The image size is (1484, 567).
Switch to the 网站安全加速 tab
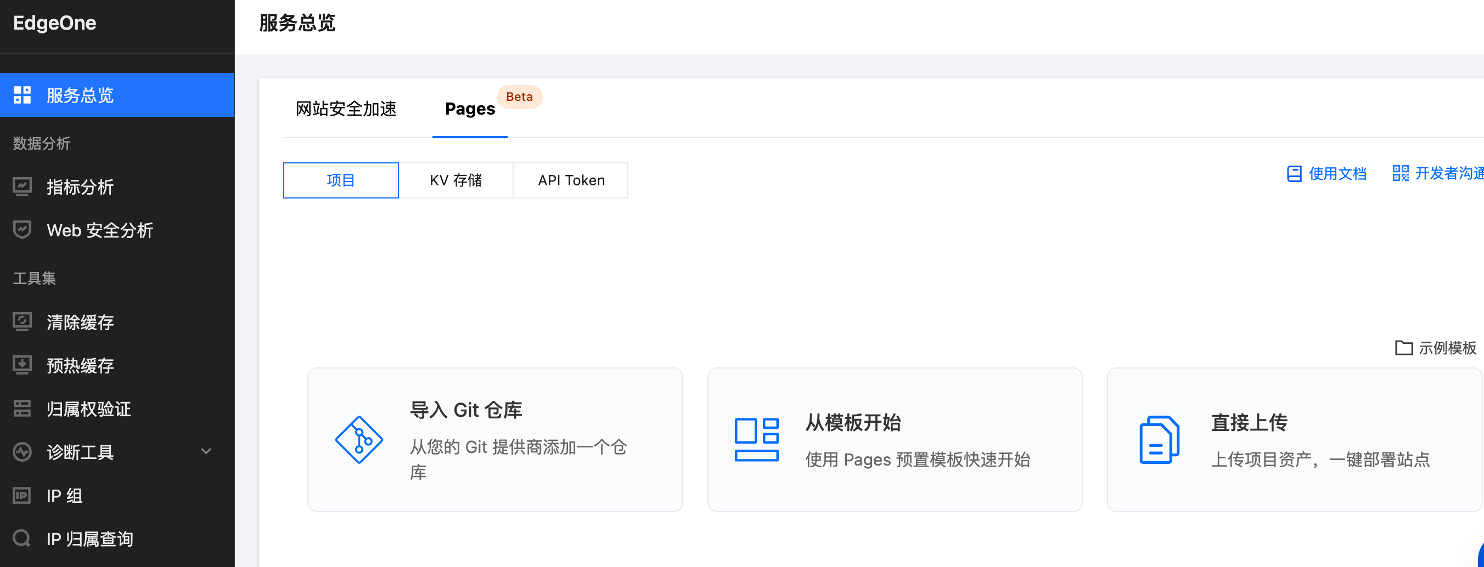point(346,109)
